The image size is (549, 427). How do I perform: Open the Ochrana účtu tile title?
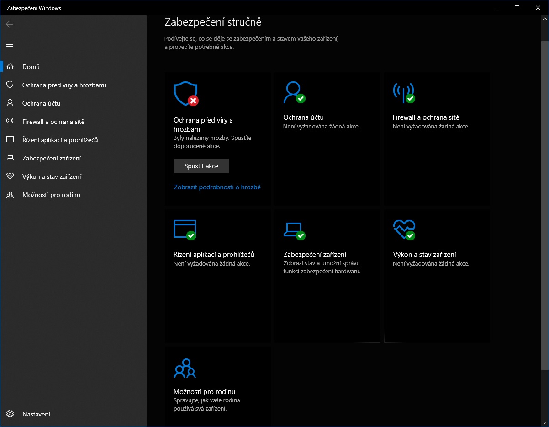303,117
